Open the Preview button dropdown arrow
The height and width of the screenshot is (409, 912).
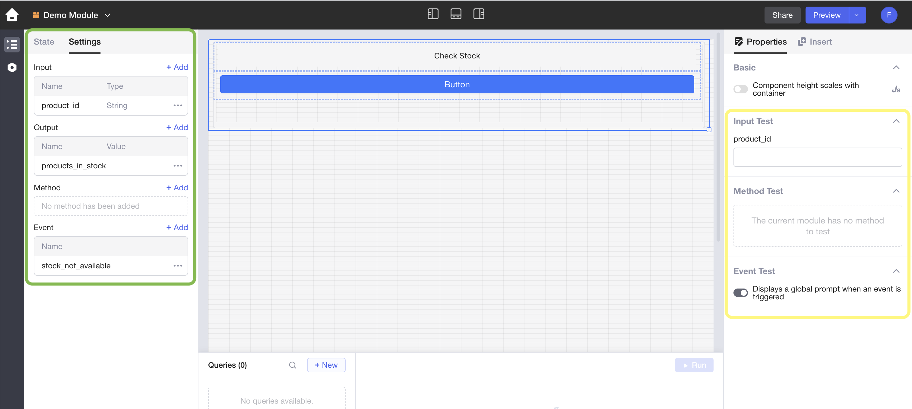click(x=857, y=15)
